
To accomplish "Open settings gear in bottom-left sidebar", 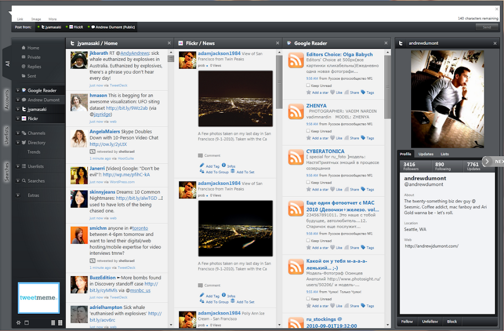I will click(18, 322).
